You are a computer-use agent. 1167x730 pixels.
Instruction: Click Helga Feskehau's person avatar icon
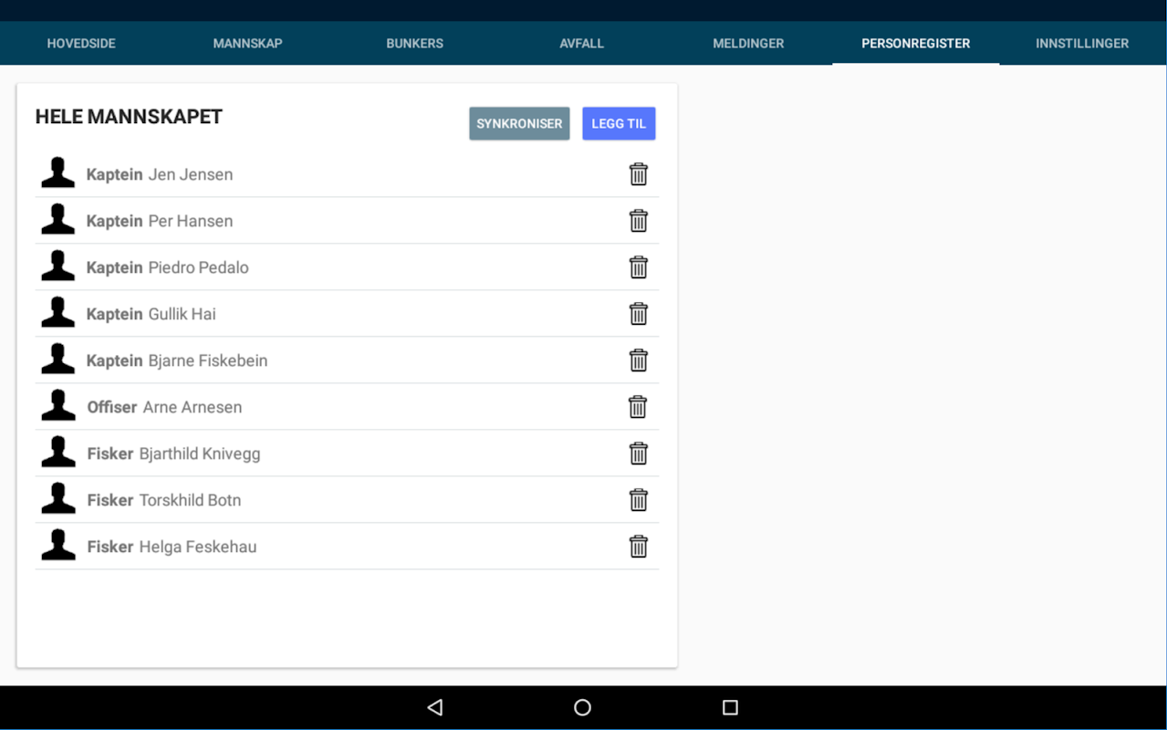click(58, 546)
